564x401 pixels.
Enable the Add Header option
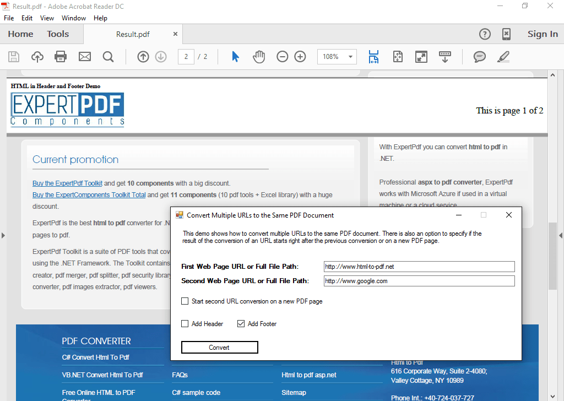pyautogui.click(x=185, y=323)
